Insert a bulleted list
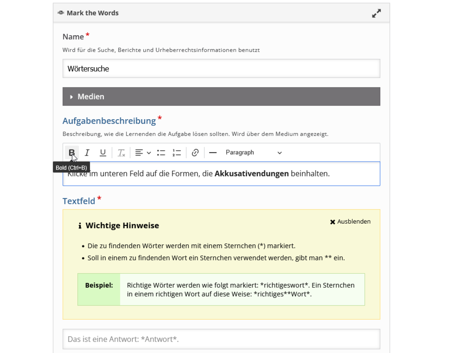455x353 pixels. 161,153
